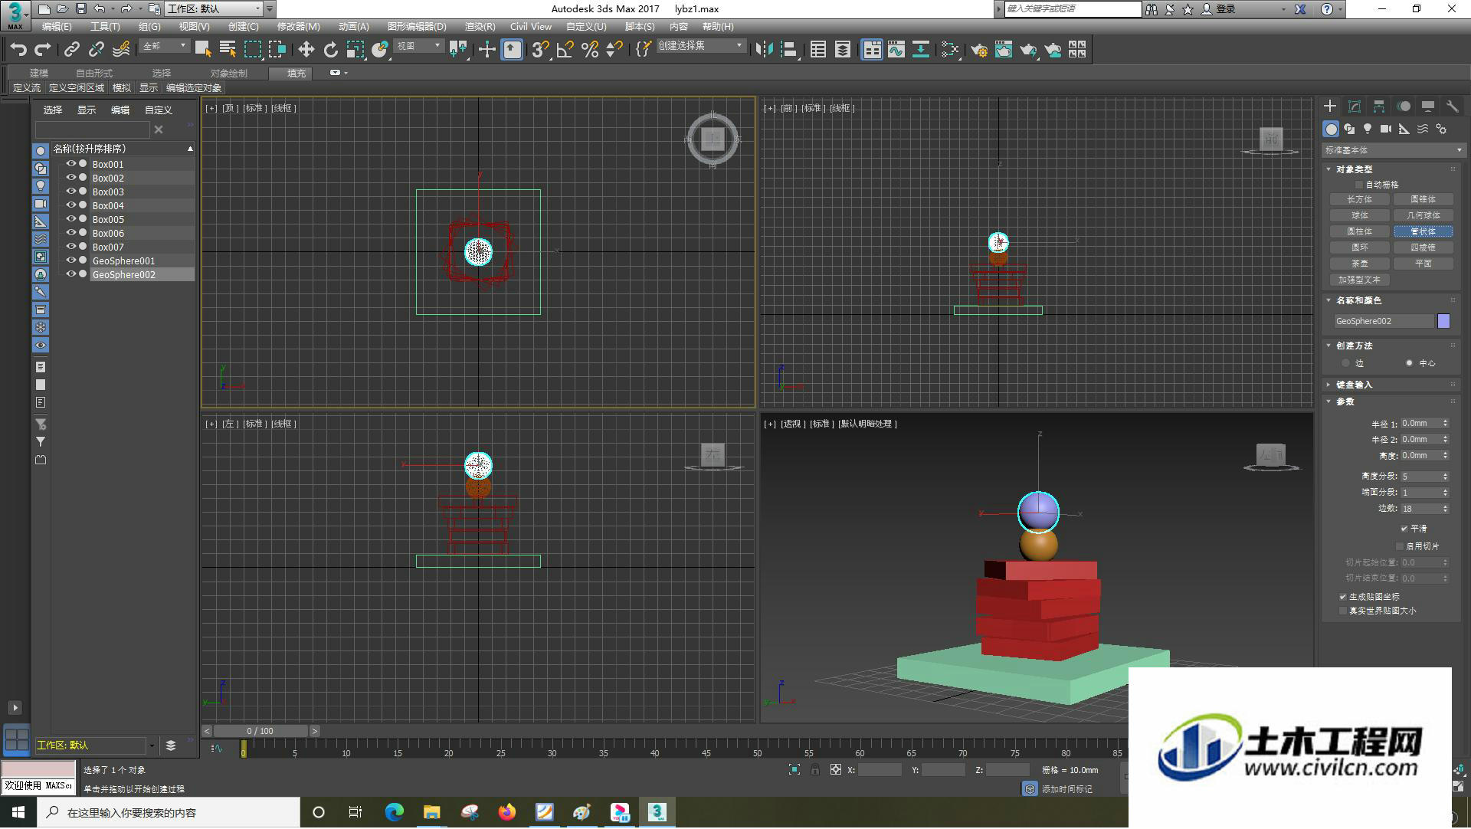
Task: Switch to the 建模 ribbon tab
Action: pyautogui.click(x=38, y=73)
